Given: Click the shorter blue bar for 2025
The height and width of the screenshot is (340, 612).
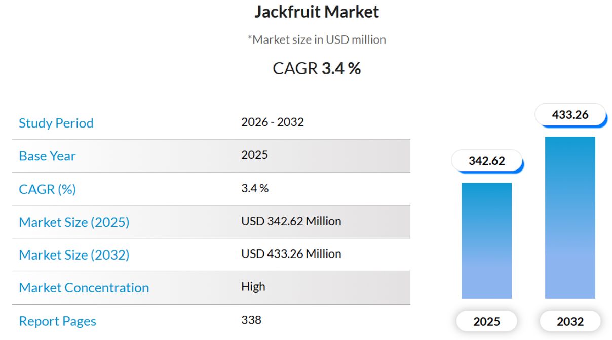Looking at the screenshot, I should [x=486, y=240].
